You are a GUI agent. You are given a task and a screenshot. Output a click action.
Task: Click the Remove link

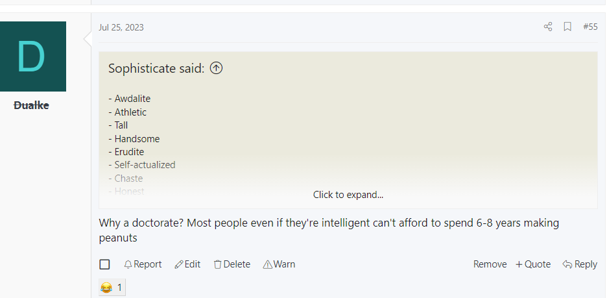click(490, 264)
